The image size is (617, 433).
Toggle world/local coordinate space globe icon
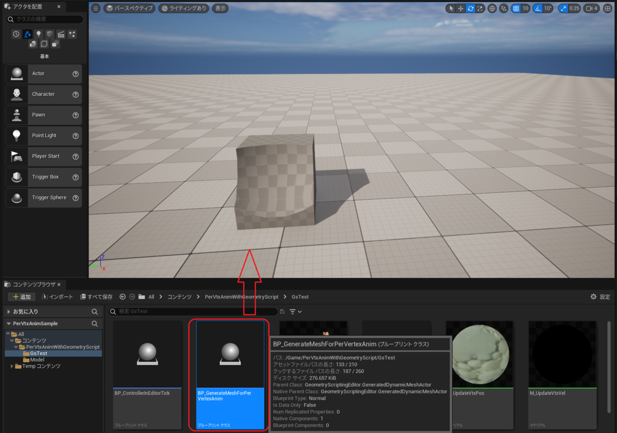pyautogui.click(x=493, y=8)
